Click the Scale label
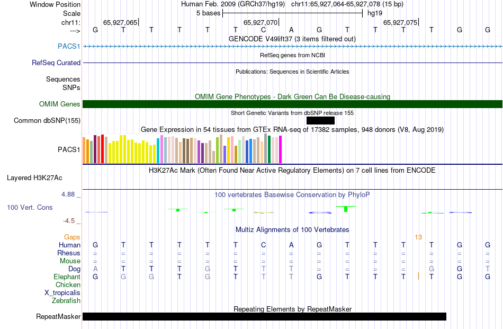Viewport: 503px width, 329px height. pos(71,13)
